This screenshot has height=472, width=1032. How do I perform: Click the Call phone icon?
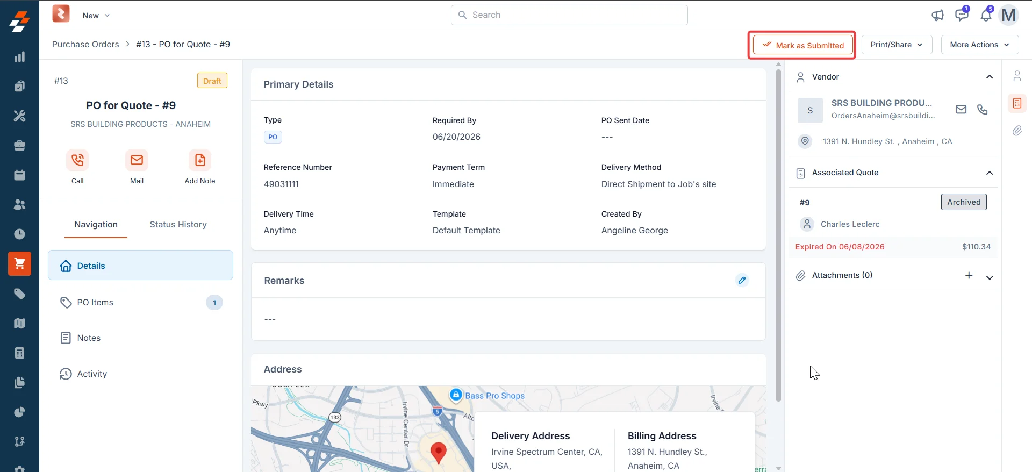tap(77, 160)
